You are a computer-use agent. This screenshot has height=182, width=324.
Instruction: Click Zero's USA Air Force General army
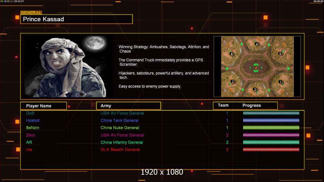point(122,135)
